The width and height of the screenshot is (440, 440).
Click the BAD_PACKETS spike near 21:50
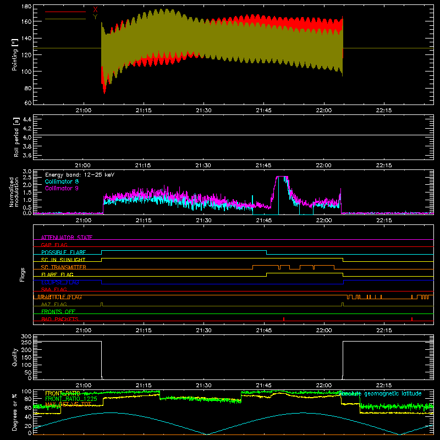[x=284, y=319]
